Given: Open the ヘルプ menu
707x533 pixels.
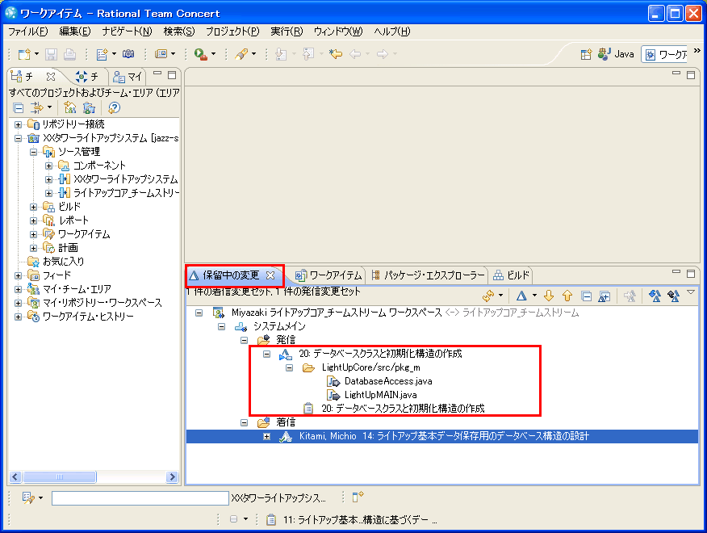Looking at the screenshot, I should click(391, 31).
